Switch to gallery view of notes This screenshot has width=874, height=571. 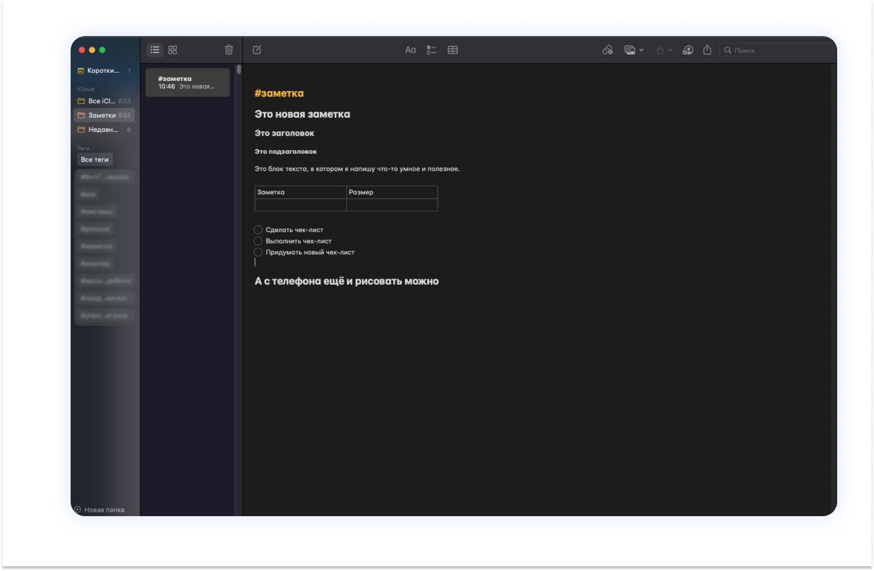point(173,50)
